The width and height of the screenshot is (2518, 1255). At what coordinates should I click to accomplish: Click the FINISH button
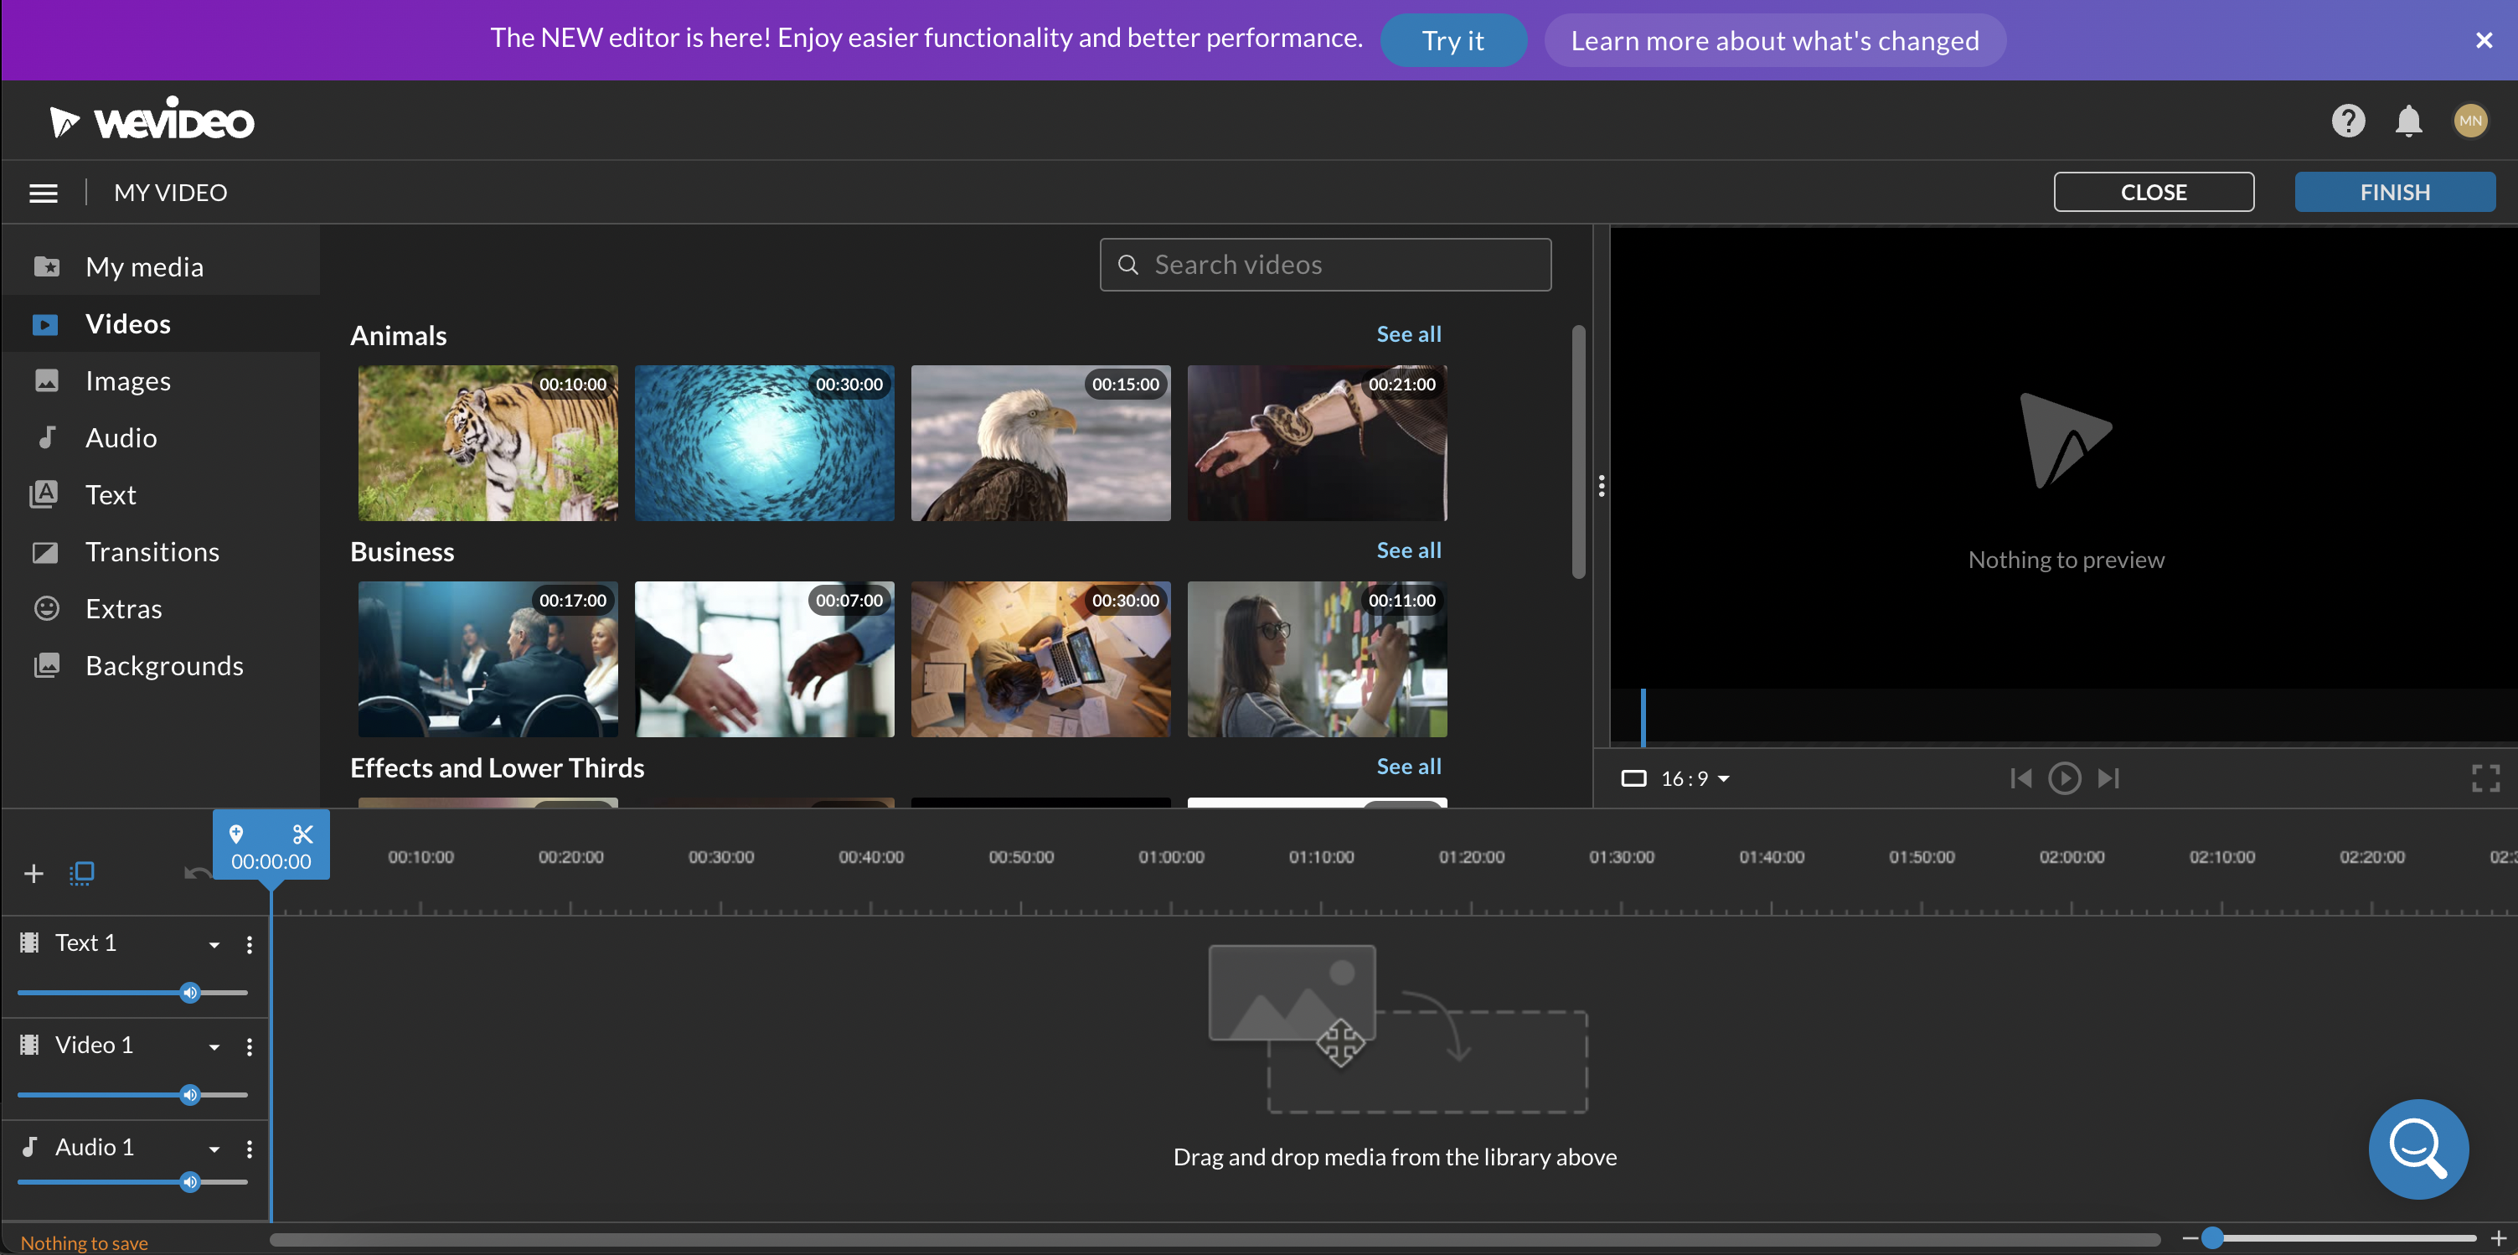(x=2394, y=193)
